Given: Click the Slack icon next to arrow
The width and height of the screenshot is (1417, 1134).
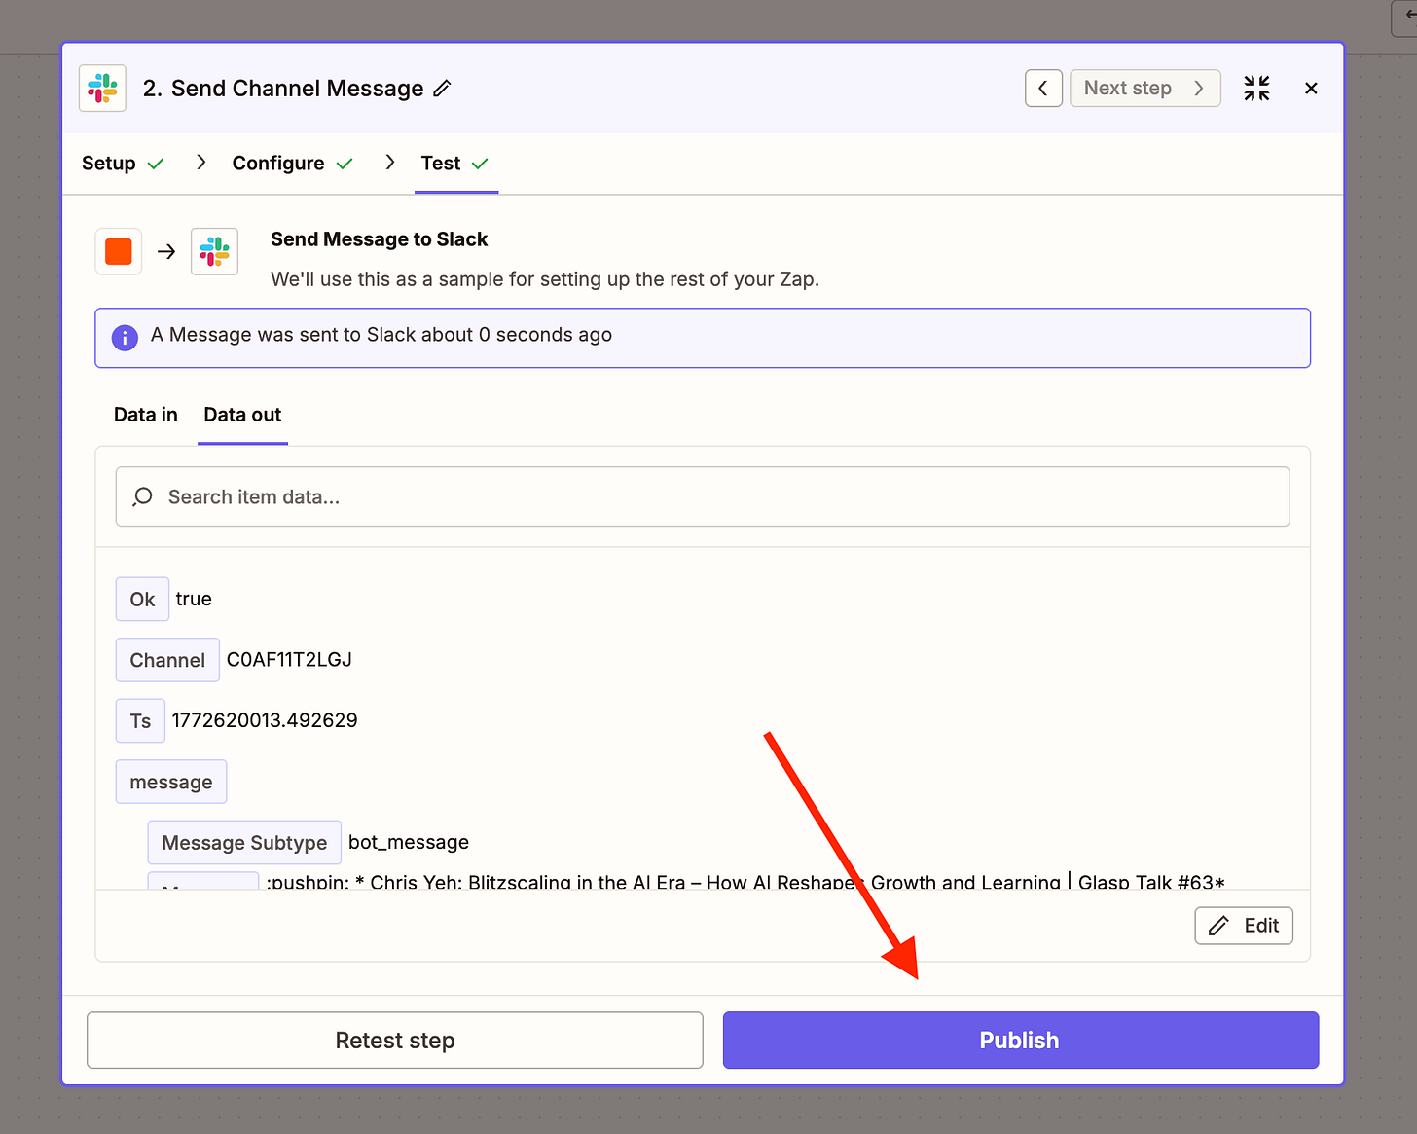Looking at the screenshot, I should click(x=215, y=251).
